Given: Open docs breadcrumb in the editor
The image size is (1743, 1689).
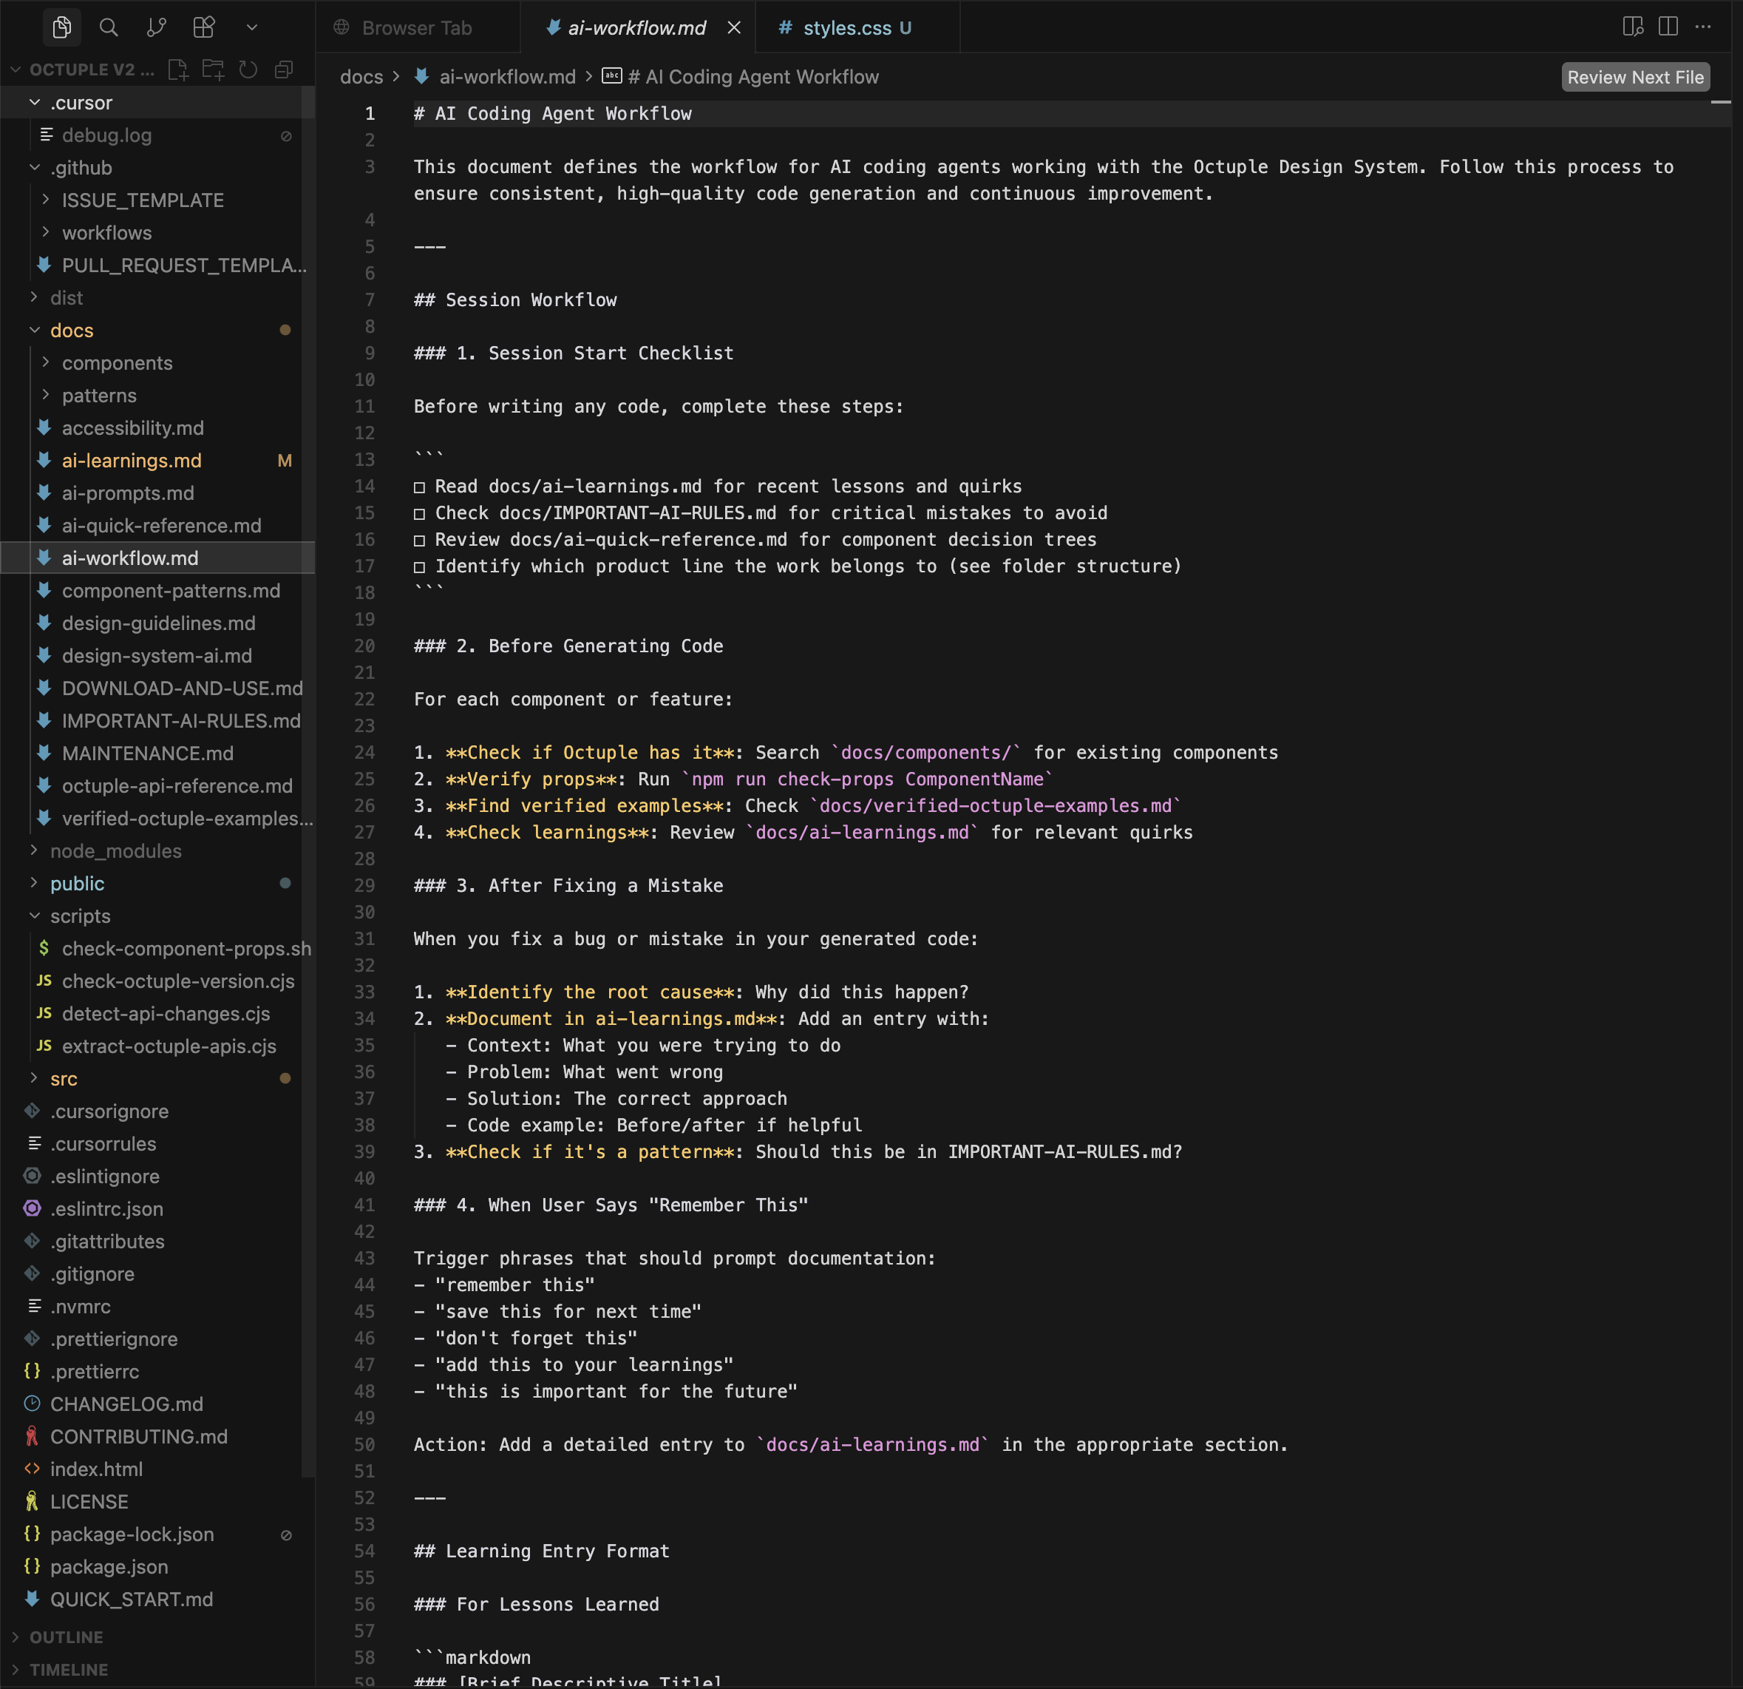Looking at the screenshot, I should (x=361, y=76).
